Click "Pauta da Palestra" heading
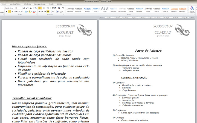Viewport: 197px width, 123px height. click(x=148, y=51)
